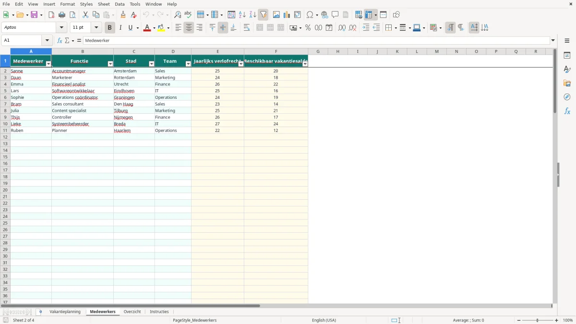576x324 pixels.
Task: Click the 100% zoom level
Action: (x=568, y=320)
